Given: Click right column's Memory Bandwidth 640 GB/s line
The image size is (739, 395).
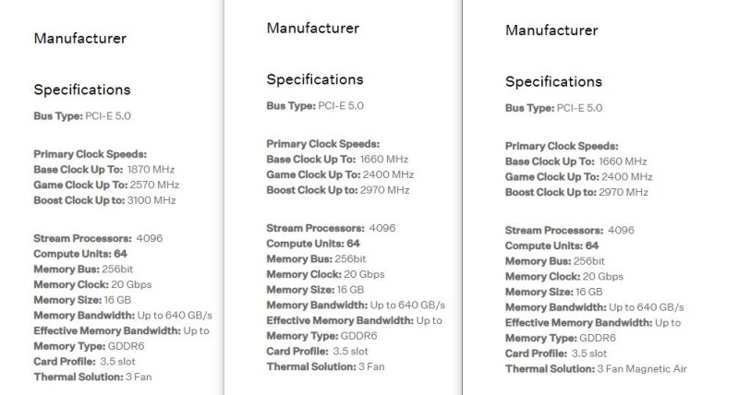Looking at the screenshot, I should (x=594, y=307).
